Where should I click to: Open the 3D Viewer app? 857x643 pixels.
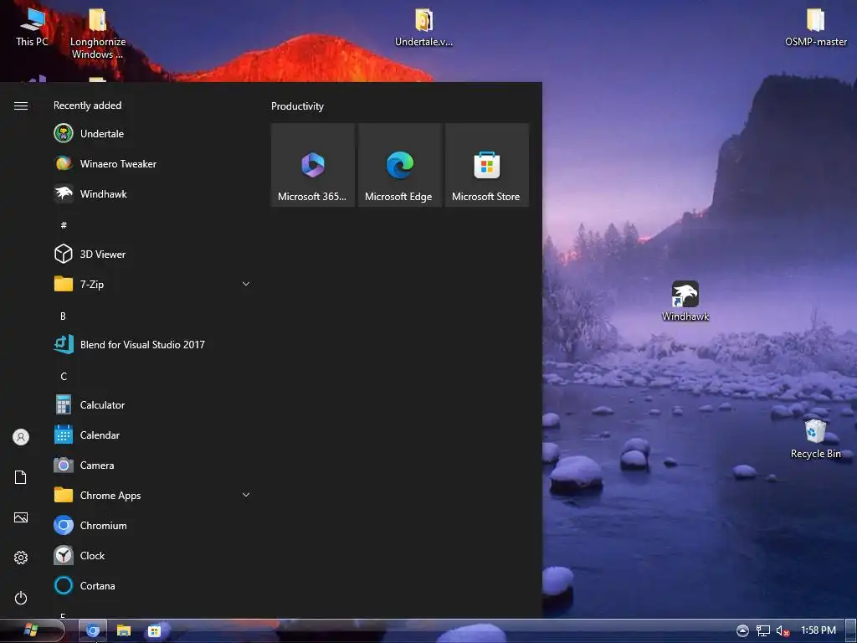pos(153,254)
